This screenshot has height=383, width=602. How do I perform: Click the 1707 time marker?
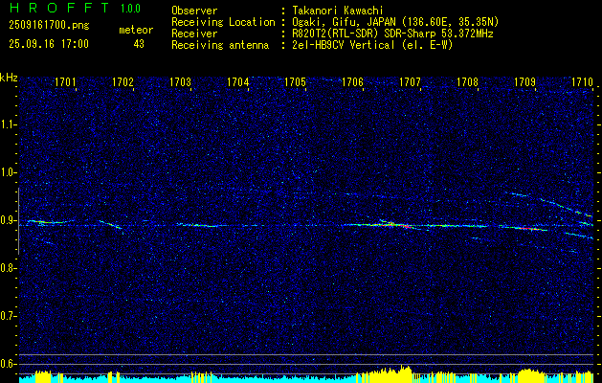(x=411, y=82)
